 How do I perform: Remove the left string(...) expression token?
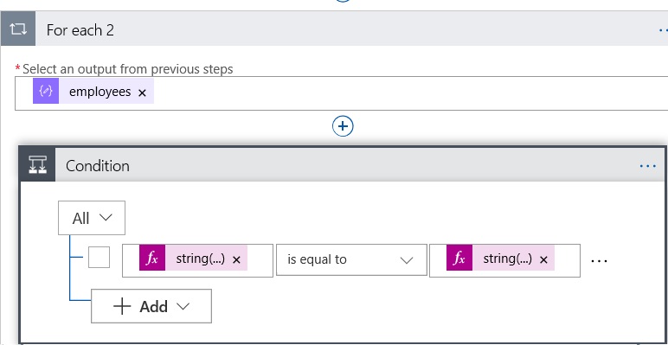(237, 259)
